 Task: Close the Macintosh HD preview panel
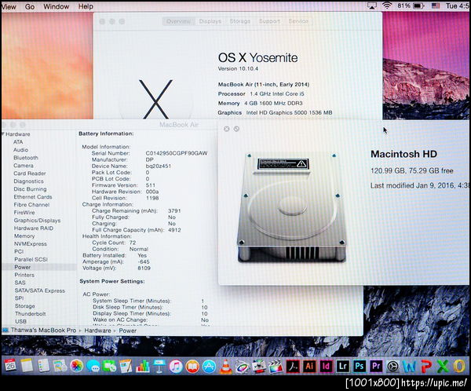[x=227, y=129]
